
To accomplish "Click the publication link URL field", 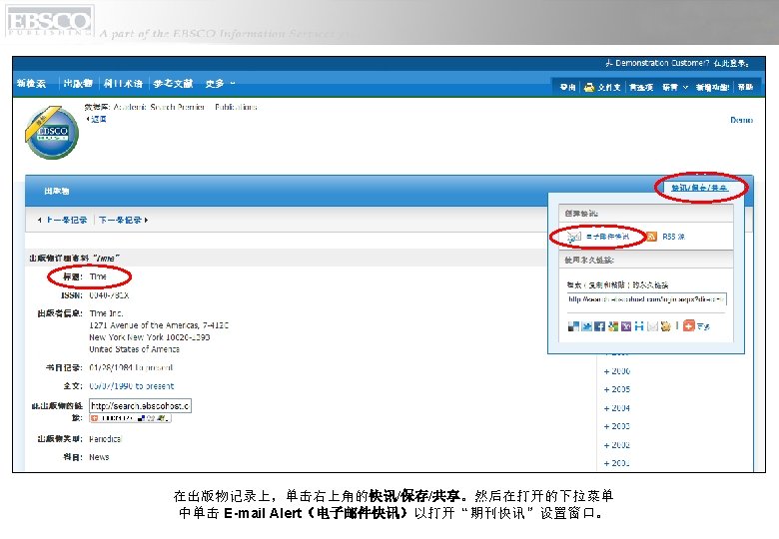I will (140, 406).
